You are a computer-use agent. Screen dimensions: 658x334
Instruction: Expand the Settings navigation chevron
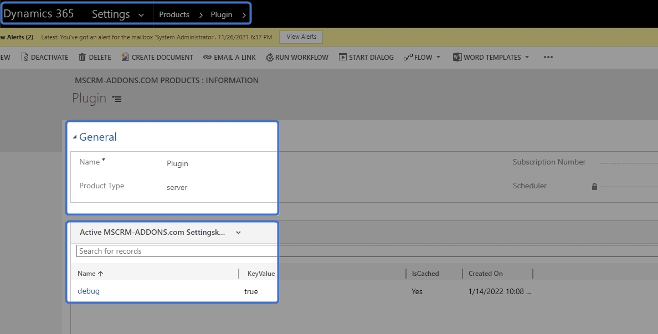141,15
